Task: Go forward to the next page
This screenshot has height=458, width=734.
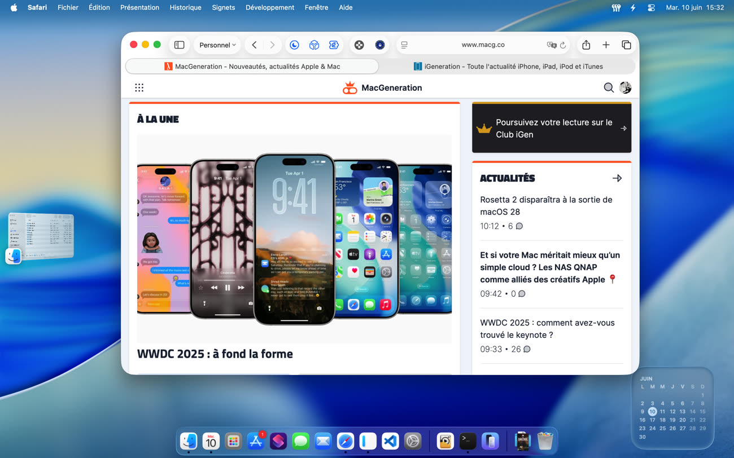Action: click(x=272, y=45)
